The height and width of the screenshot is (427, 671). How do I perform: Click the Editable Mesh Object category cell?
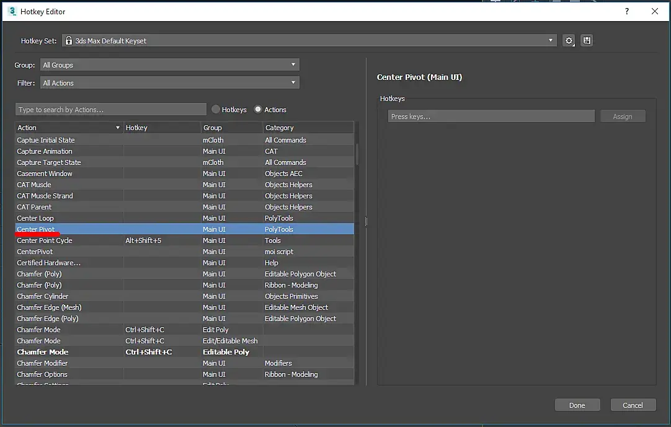click(x=308, y=307)
